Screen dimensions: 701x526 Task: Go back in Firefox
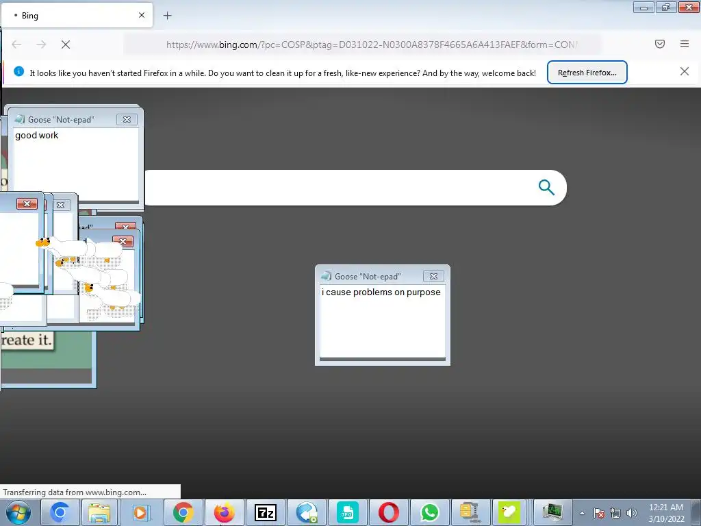pos(16,45)
